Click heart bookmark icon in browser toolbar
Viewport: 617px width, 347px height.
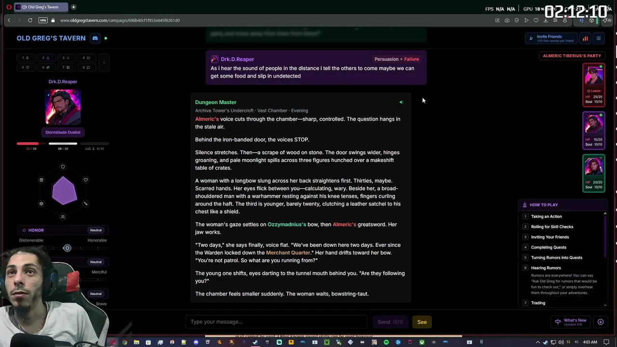(x=536, y=20)
